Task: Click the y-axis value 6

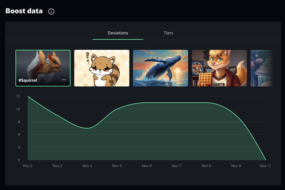Action: [19, 135]
